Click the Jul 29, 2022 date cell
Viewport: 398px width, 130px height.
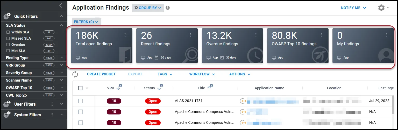[379, 101]
